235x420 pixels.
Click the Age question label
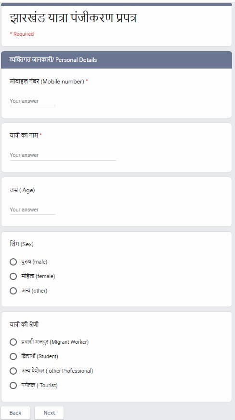click(x=22, y=190)
